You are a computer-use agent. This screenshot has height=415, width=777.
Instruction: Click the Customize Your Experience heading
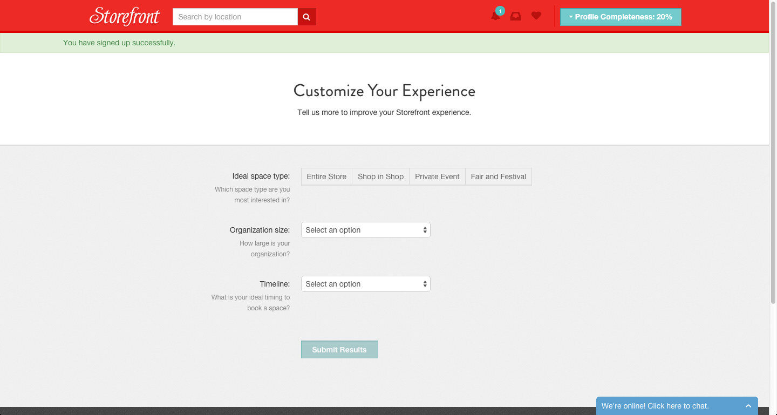[384, 91]
